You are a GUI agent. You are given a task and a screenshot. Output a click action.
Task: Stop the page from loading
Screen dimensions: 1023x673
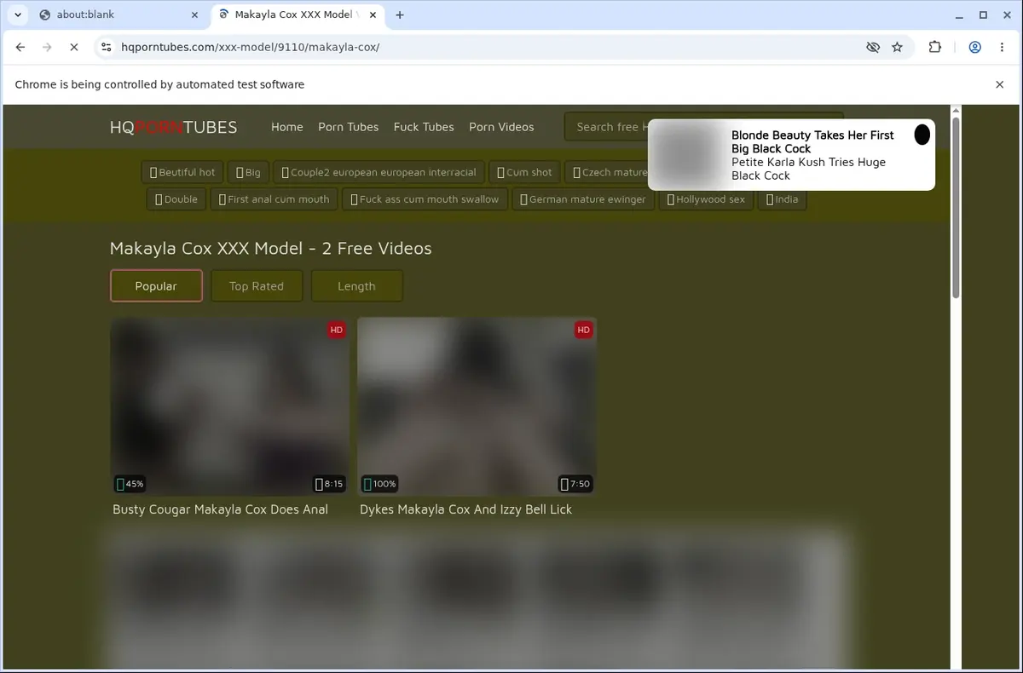(73, 47)
